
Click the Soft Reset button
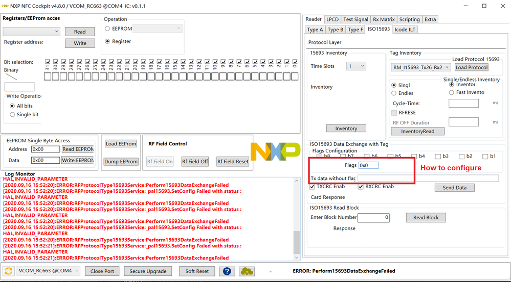tap(196, 271)
